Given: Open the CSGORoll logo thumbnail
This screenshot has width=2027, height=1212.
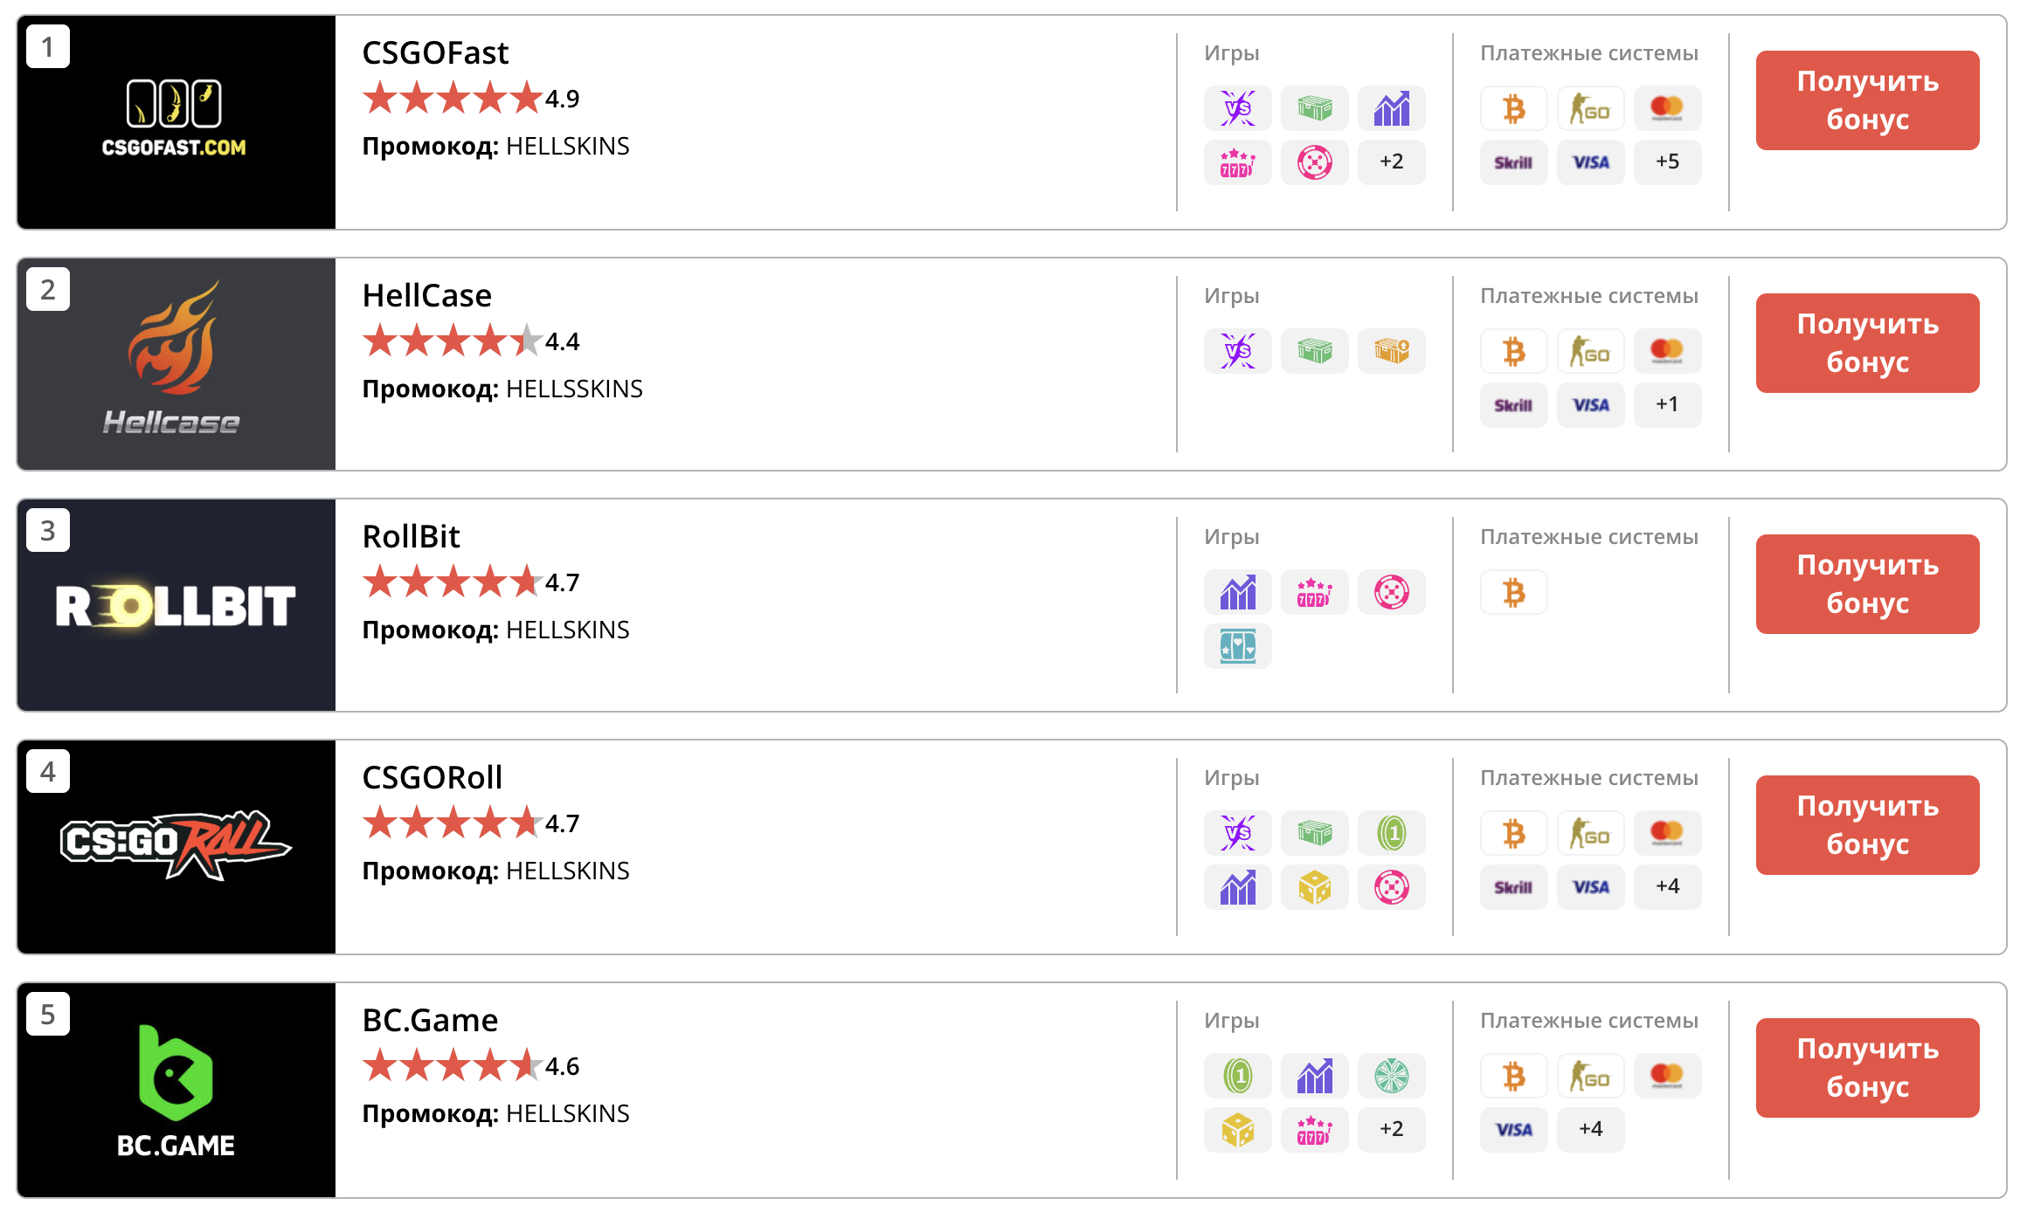Looking at the screenshot, I should [176, 847].
